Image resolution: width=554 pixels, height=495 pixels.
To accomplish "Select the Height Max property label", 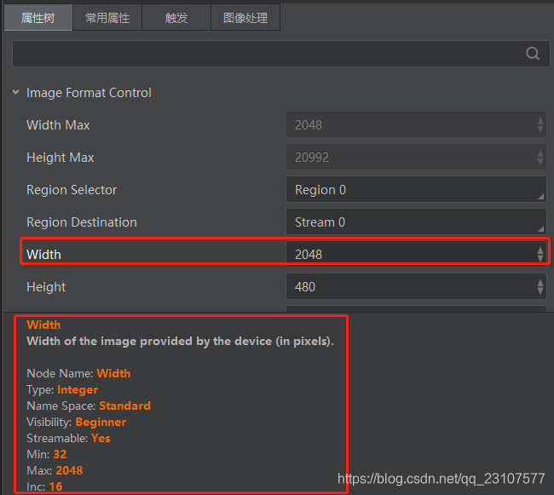I will coord(61,158).
